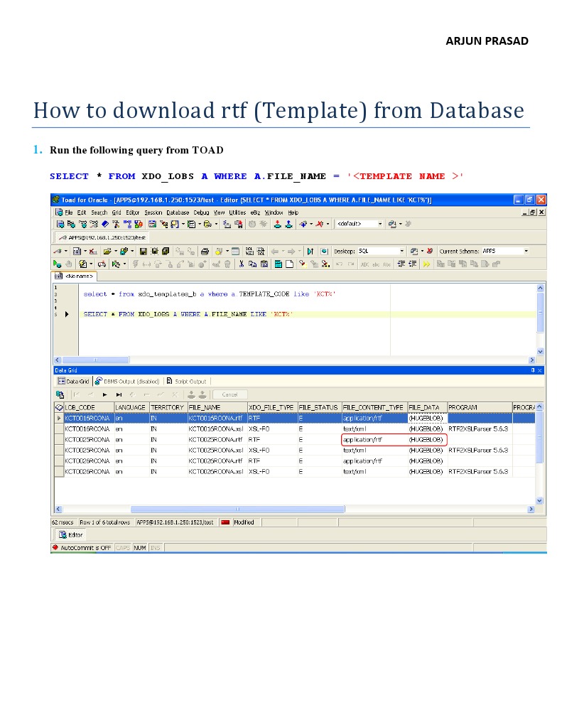
Task: Click the APPS@192.168.1.250:1523/test connection tab
Action: click(x=102, y=237)
